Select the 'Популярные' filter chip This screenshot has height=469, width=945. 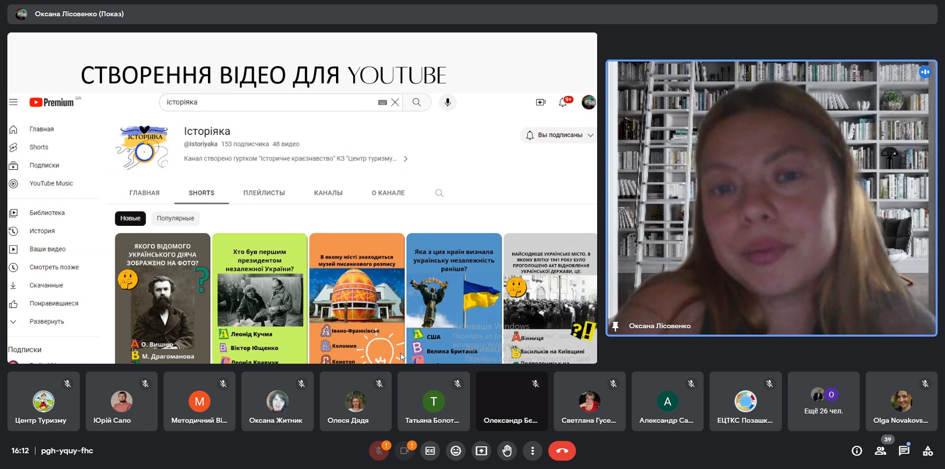click(x=175, y=218)
